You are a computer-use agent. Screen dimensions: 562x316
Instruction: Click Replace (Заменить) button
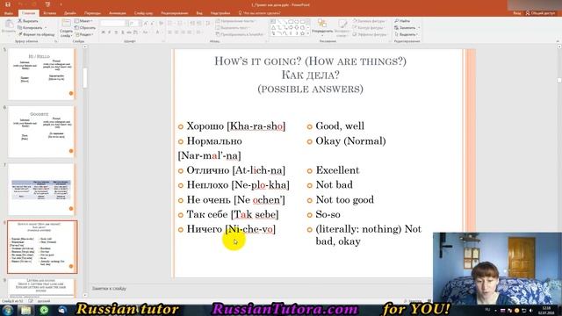click(407, 27)
